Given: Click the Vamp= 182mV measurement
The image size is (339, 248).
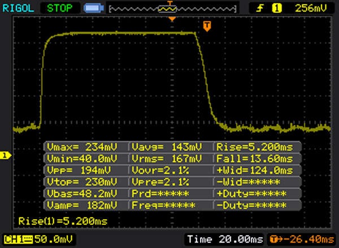Looking at the screenshot, I should point(82,205).
